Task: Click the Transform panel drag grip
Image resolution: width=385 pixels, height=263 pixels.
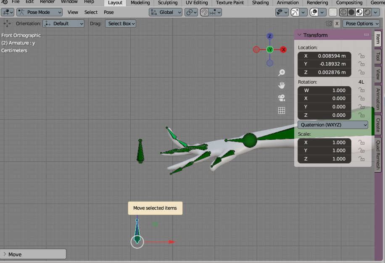Action: tap(367, 35)
